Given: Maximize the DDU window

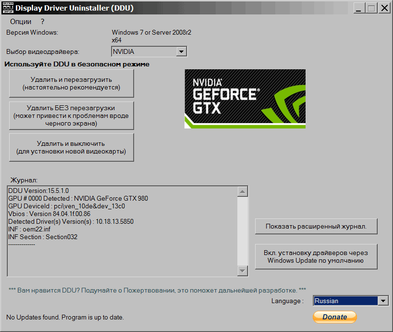Looking at the screenshot, I should pos(371,8).
